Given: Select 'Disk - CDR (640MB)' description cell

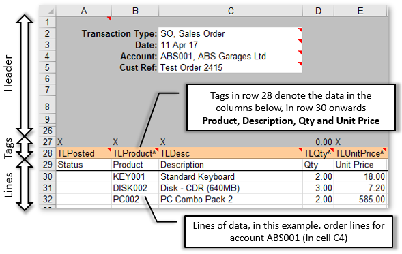Looking at the screenshot, I should [231, 188].
